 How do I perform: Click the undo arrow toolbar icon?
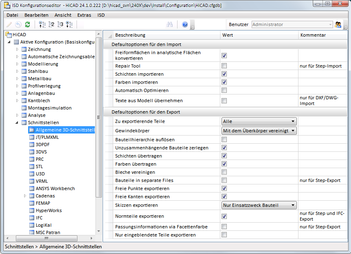click(18, 24)
